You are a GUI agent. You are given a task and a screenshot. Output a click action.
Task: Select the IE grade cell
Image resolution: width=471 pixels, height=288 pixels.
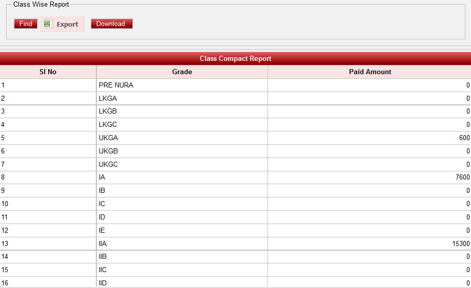click(x=103, y=230)
